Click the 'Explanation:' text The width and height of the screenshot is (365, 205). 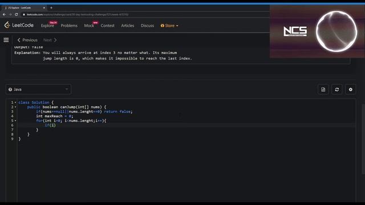27,53
